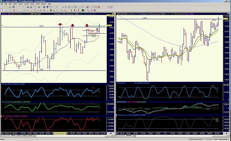Expand dropdown next to red circular chart icon

(x=90, y=7)
